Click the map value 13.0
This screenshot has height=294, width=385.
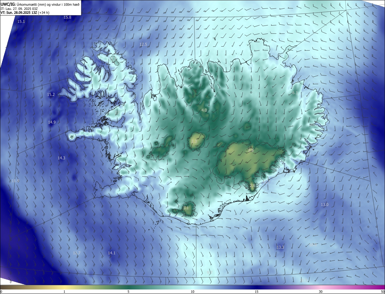(x=325, y=205)
